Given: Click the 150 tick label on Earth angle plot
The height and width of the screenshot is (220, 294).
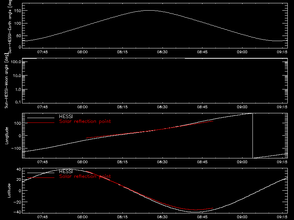Looking at the screenshot, I should (x=17, y=11).
